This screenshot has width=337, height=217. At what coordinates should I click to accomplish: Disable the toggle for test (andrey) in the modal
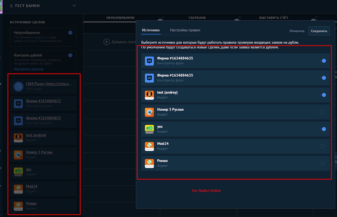(x=323, y=95)
